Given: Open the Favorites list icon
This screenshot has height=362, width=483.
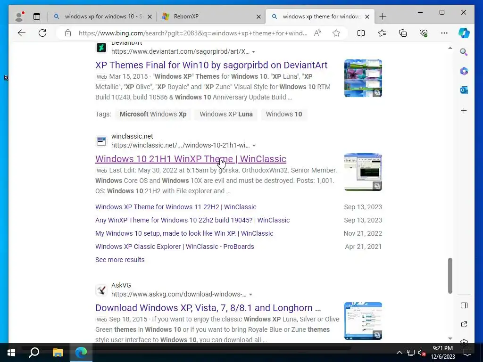Looking at the screenshot, I should click(382, 33).
